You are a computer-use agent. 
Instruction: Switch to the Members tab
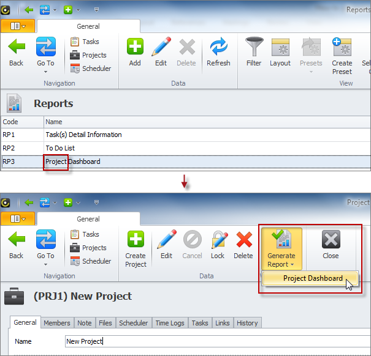[57, 323]
